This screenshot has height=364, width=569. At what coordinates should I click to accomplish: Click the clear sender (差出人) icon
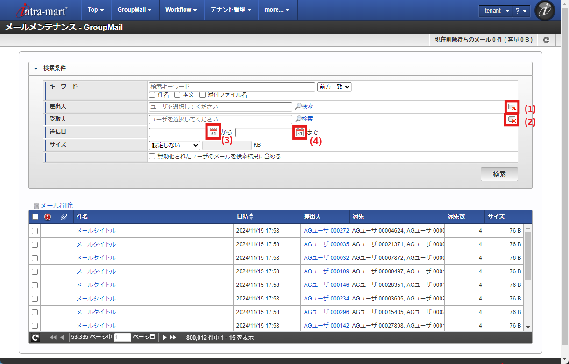click(x=512, y=107)
